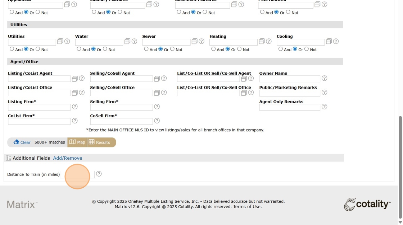Click help icon for Distance To Train
This screenshot has width=403, height=225.
click(x=99, y=174)
